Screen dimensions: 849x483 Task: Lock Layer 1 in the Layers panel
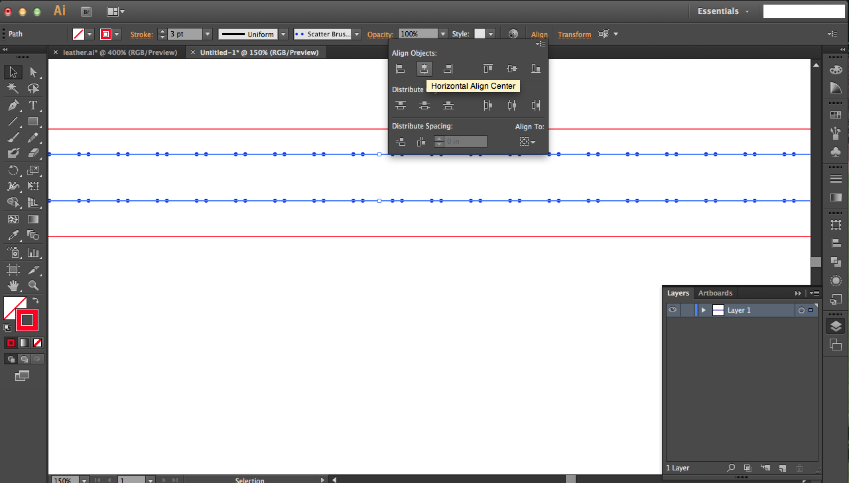point(686,309)
